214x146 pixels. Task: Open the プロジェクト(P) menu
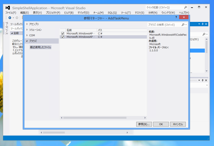tap(53, 13)
